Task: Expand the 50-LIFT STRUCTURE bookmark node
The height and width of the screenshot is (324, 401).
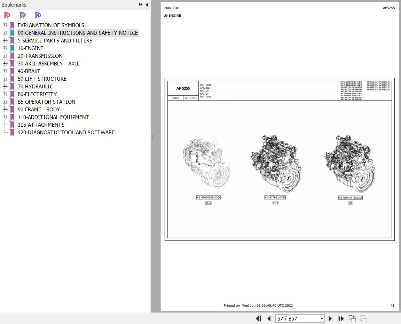Action: (4, 79)
